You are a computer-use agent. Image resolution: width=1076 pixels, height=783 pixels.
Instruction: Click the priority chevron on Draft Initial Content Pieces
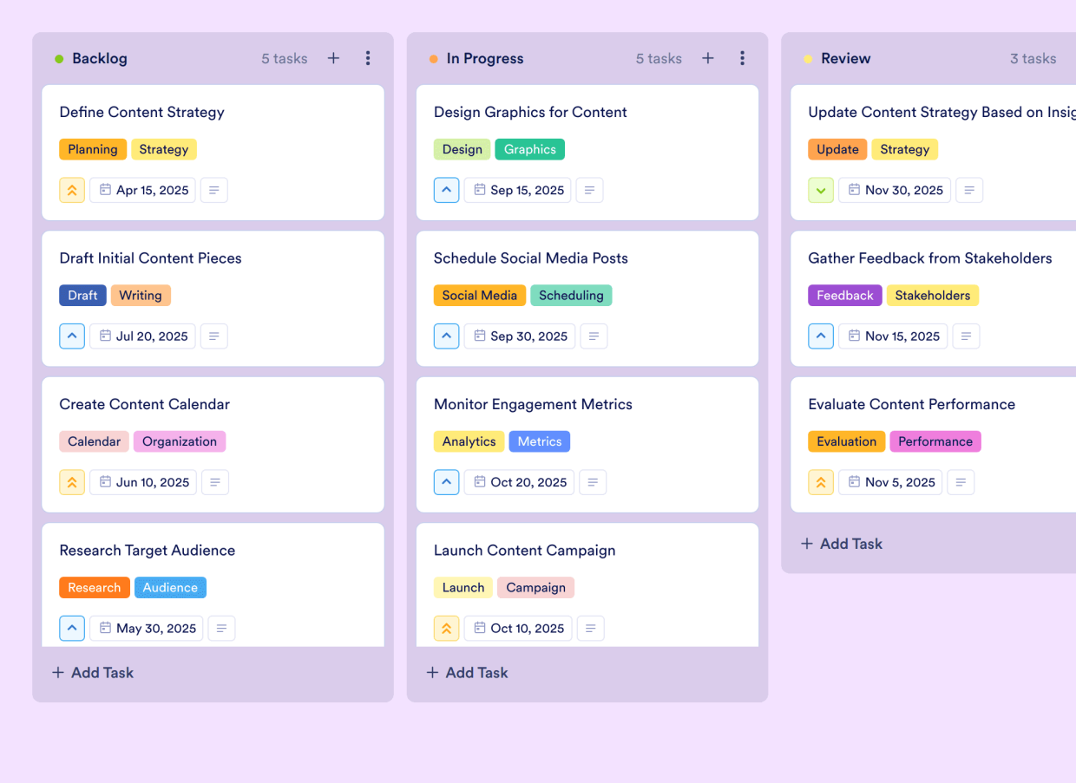click(x=72, y=336)
